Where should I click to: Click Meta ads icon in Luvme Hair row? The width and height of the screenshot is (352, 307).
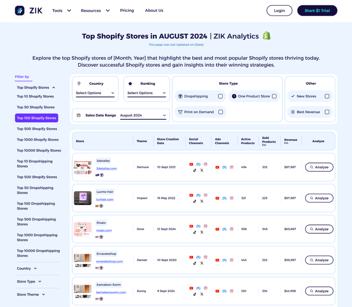pyautogui.click(x=224, y=198)
